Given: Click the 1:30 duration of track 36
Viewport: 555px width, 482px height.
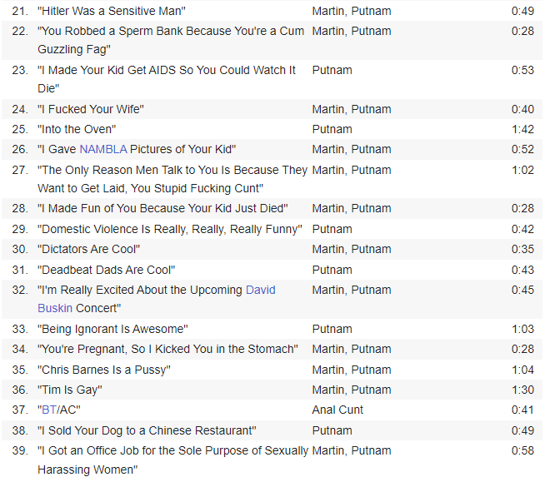Looking at the screenshot, I should coord(522,390).
